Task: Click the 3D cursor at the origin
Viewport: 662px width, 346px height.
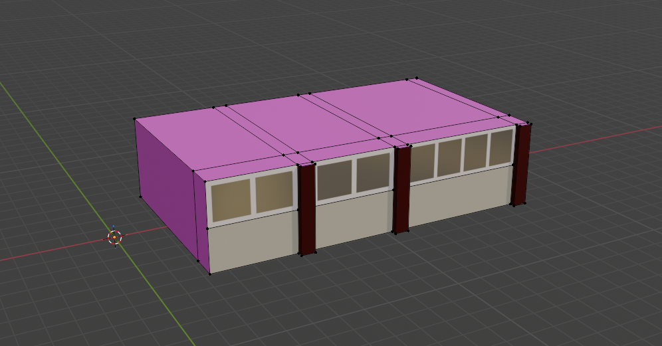Action: 115,236
